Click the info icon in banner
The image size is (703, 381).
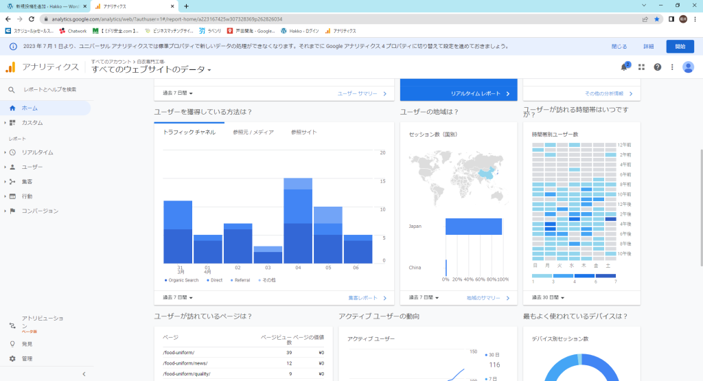14,46
